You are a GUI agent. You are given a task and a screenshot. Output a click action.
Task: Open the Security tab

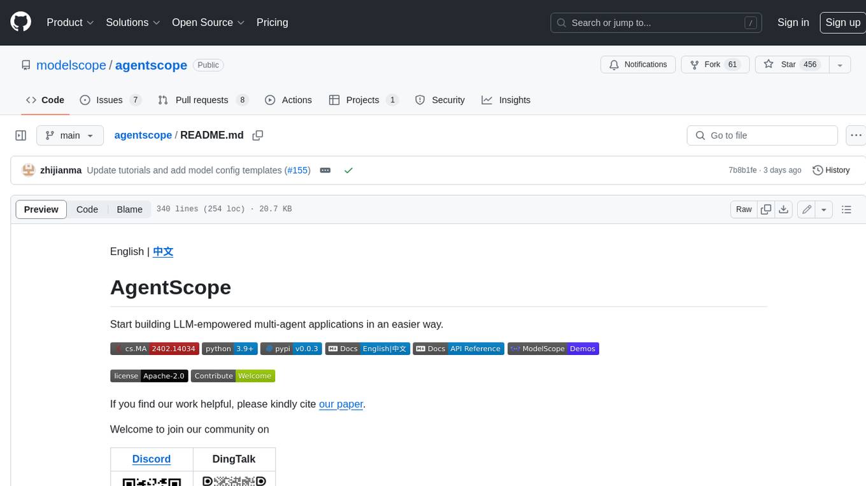click(x=440, y=100)
